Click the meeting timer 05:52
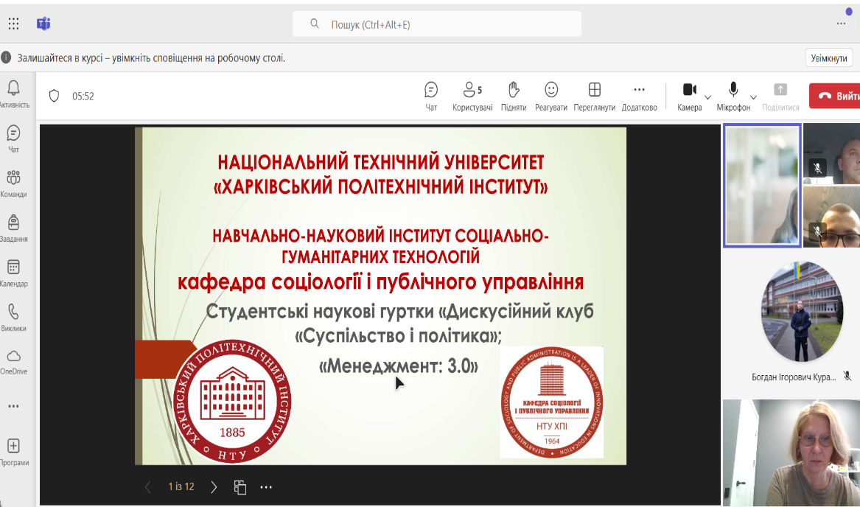Screen dimensions: 860x507 click(x=83, y=96)
